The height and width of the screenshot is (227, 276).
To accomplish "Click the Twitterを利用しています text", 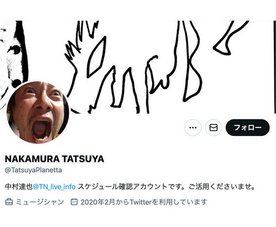I will point(168,202).
